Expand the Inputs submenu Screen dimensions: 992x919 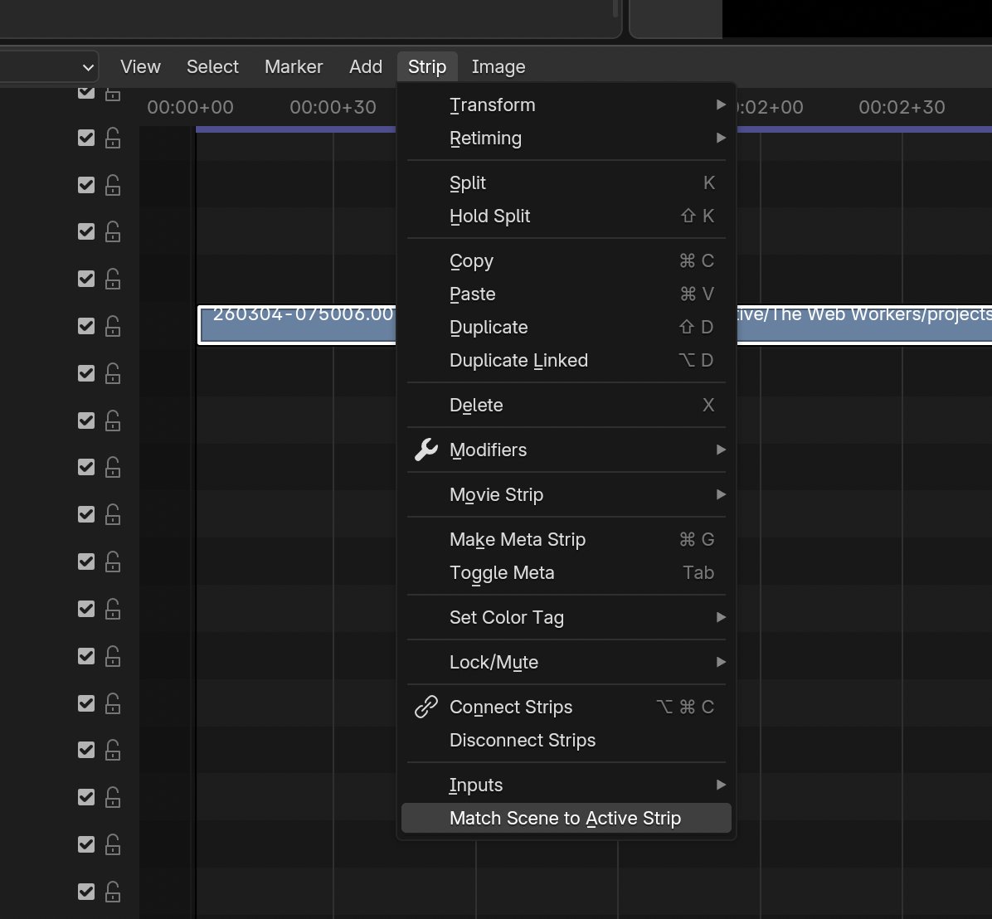point(567,785)
